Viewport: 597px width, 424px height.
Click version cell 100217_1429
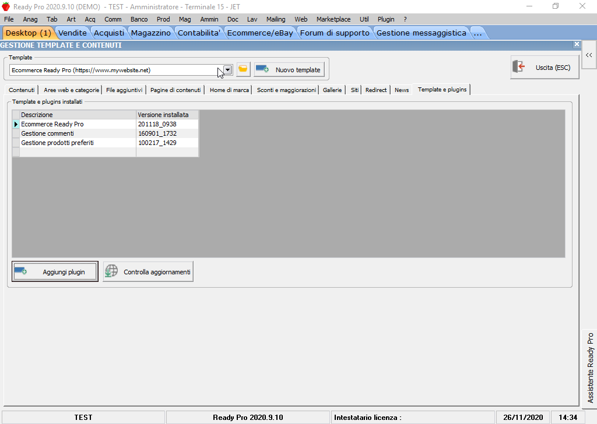tap(167, 143)
